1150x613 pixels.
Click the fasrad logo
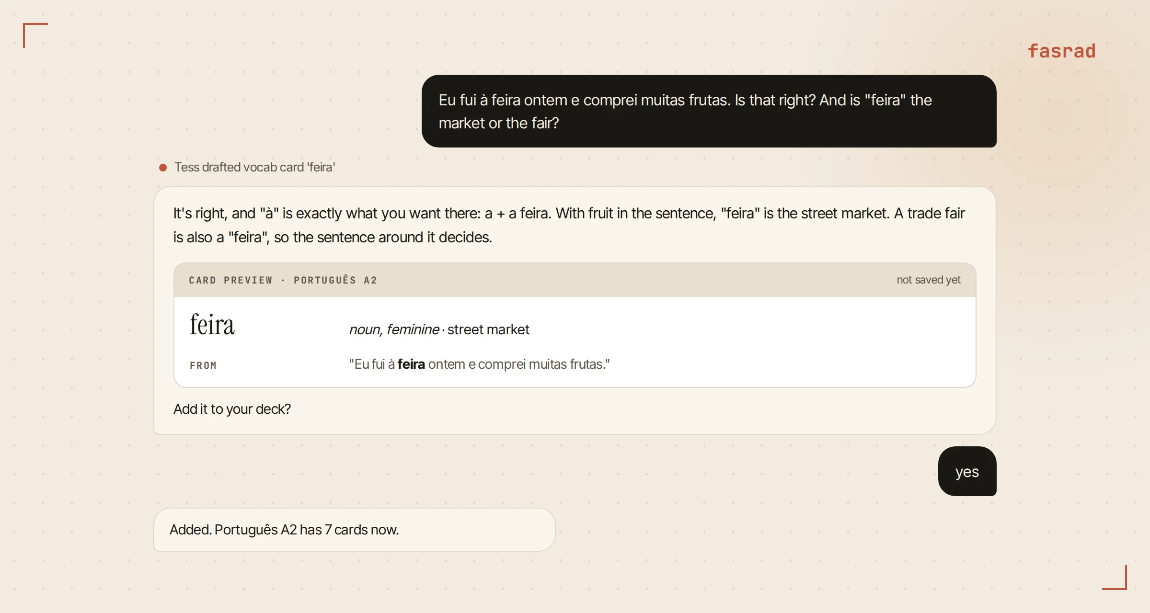[x=1061, y=51]
